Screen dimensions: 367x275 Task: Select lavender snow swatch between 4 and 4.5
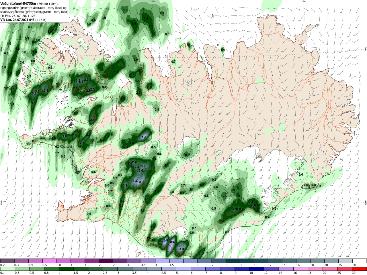[162, 261]
